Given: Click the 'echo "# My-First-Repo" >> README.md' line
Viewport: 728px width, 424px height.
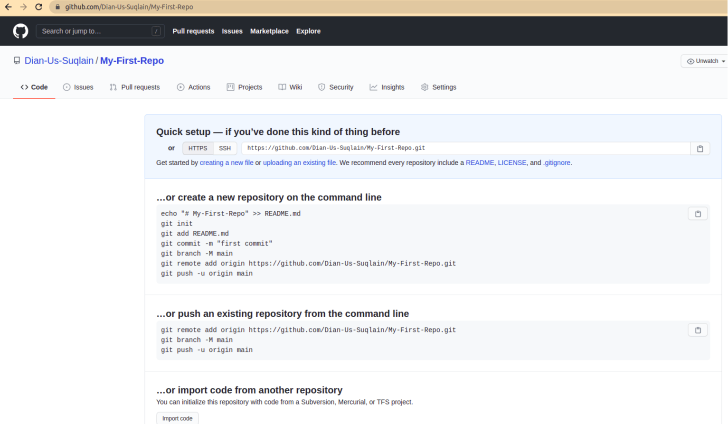Looking at the screenshot, I should coord(230,214).
